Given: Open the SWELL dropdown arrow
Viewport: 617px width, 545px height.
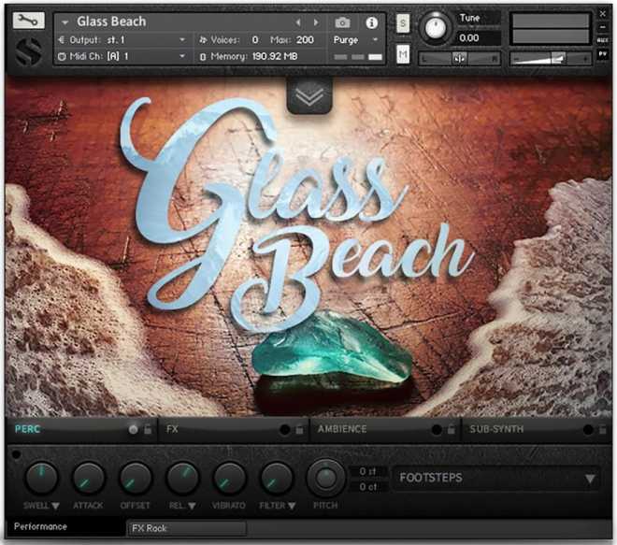Looking at the screenshot, I should point(55,506).
